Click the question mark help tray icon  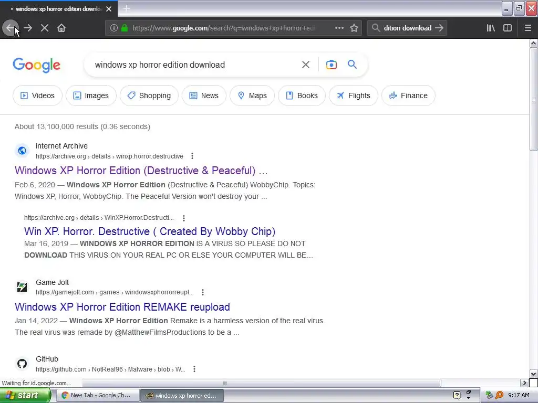457,395
